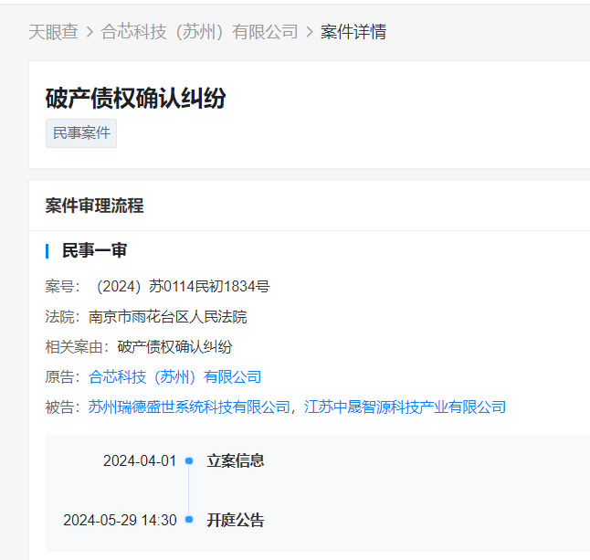
Task: Open defendant 苏州瑞德盛世系统科技有限公司
Action: tap(189, 407)
